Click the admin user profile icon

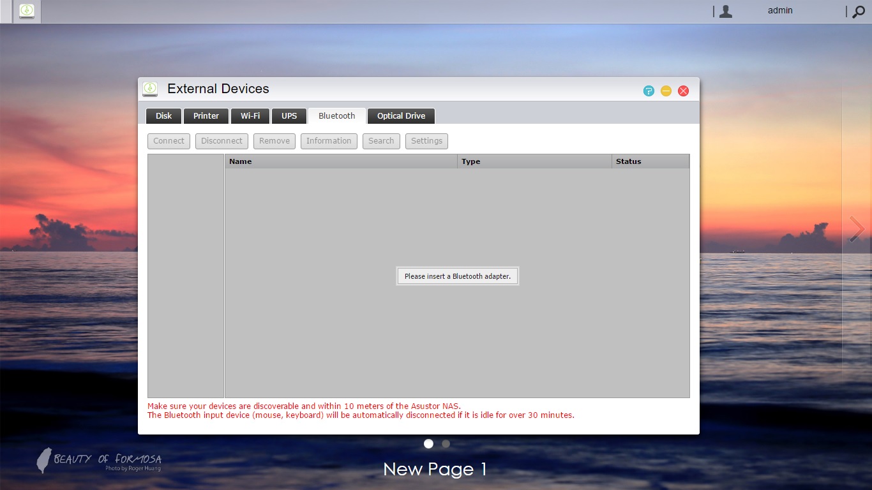tap(726, 11)
